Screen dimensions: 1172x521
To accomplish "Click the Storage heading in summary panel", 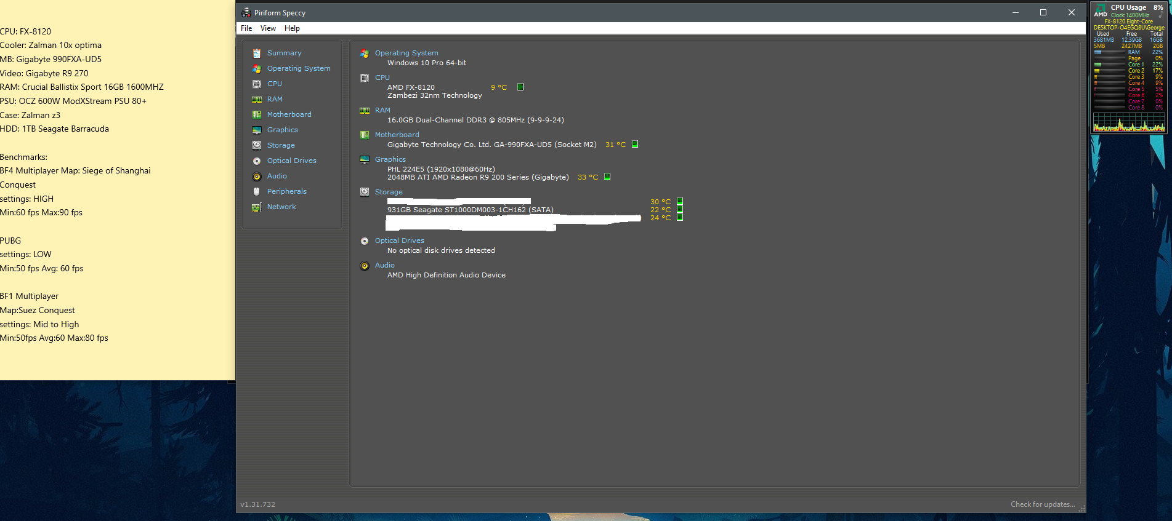I will coord(389,192).
